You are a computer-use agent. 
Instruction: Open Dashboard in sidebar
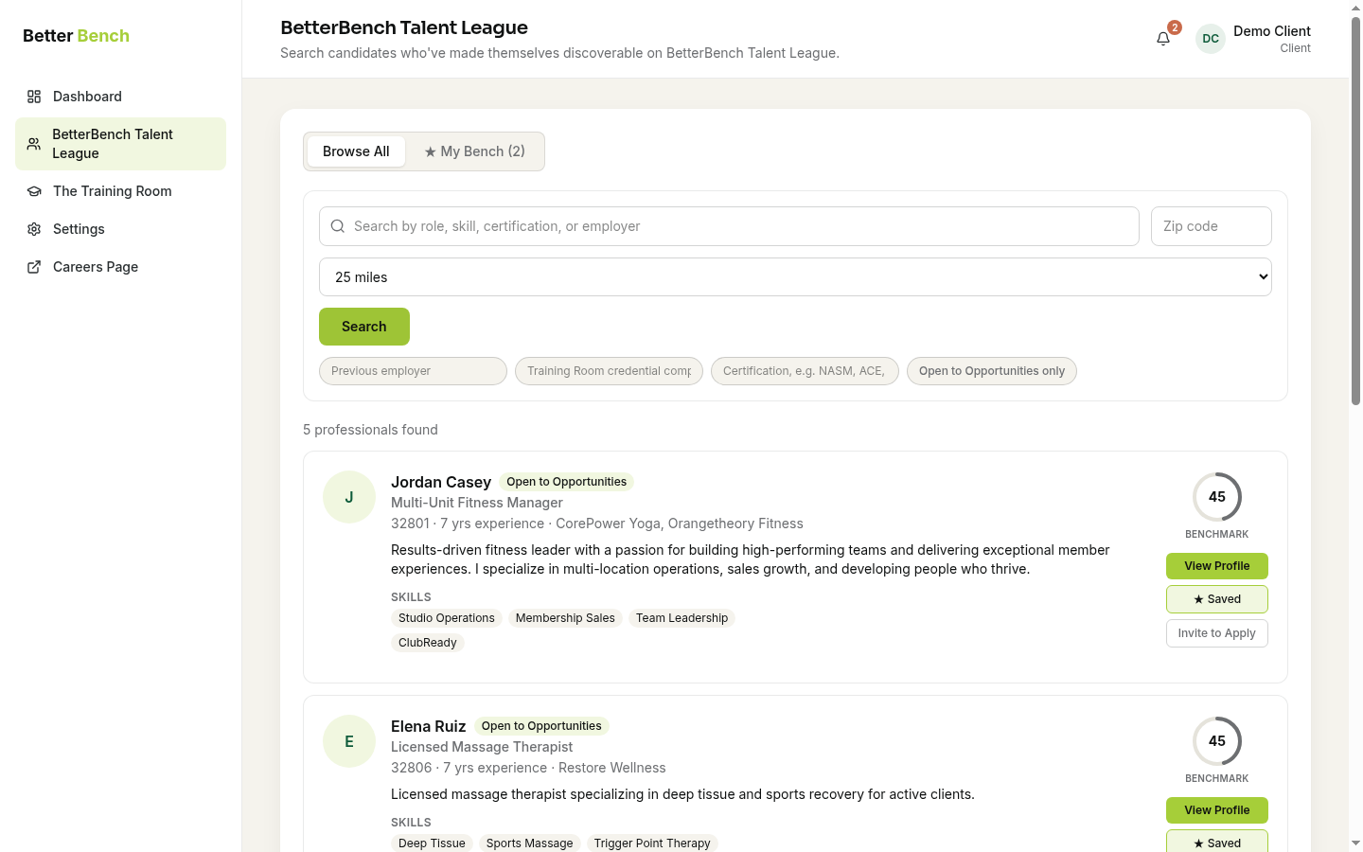pyautogui.click(x=120, y=97)
